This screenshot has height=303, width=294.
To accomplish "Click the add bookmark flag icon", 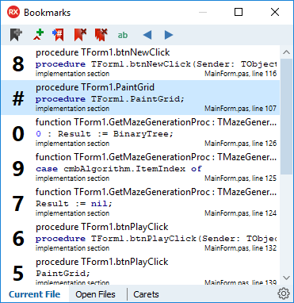I will 17,35.
